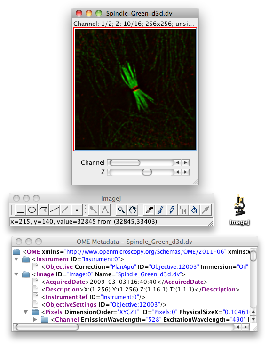Viewport: 269px width, 347px height.
Task: Step the Z slider right arrow
Action: (185, 172)
